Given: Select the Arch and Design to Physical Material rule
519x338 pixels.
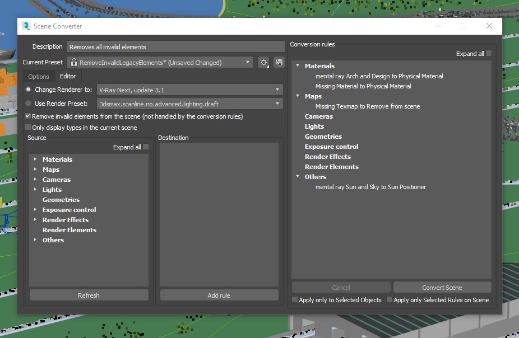Looking at the screenshot, I should pyautogui.click(x=379, y=76).
